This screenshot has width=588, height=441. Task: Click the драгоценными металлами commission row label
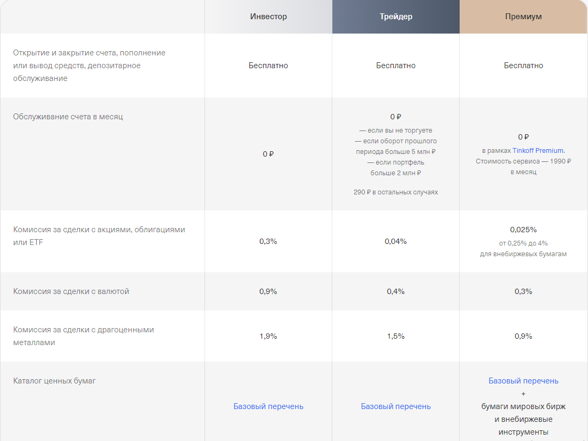(84, 336)
